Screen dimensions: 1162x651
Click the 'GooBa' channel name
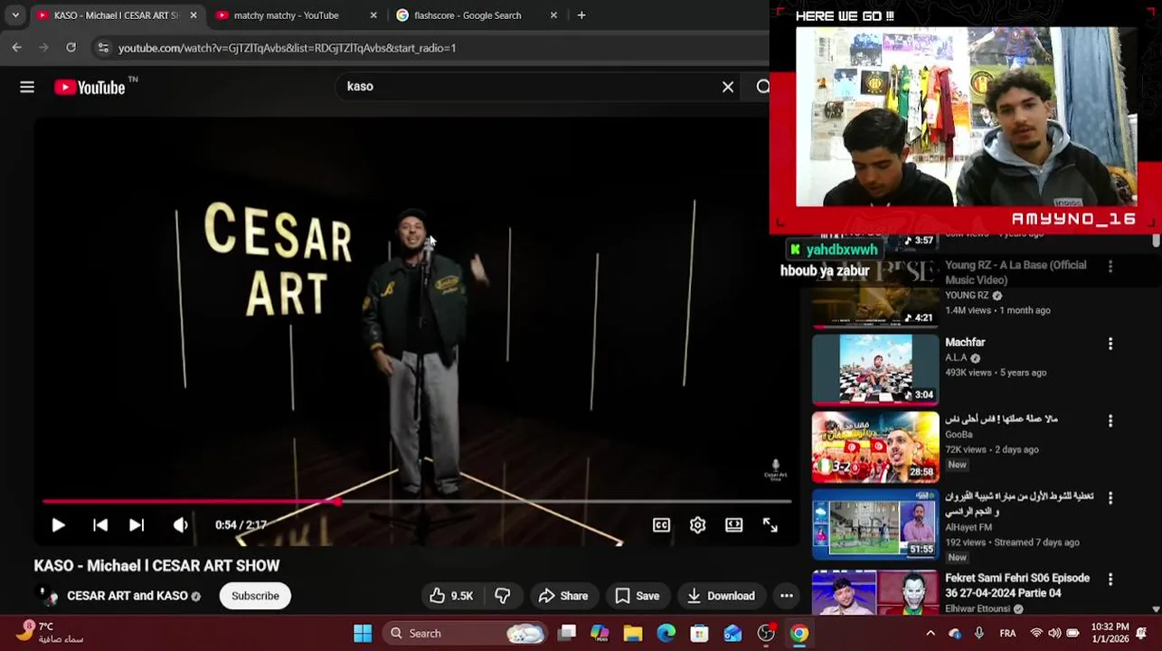click(x=959, y=435)
